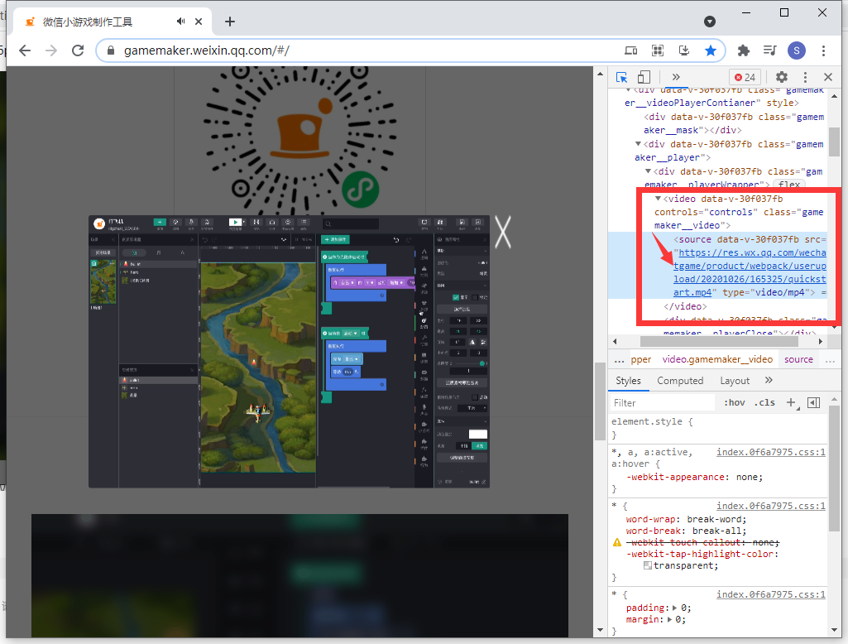Collapse the gamemaker__player div node

coord(638,144)
